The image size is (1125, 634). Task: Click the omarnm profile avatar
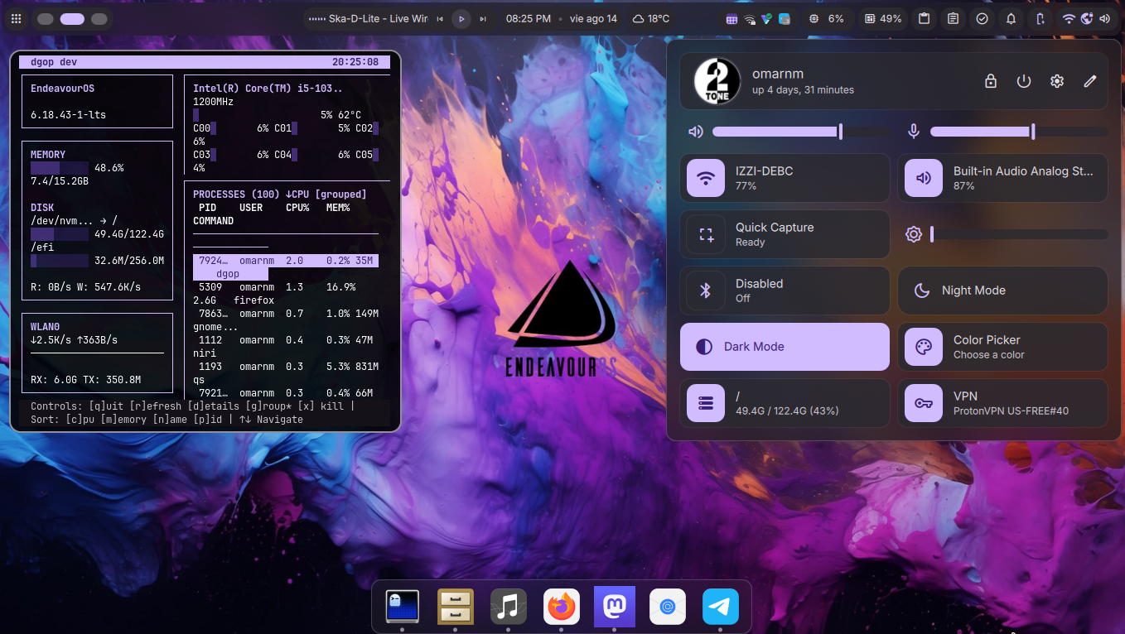click(717, 81)
